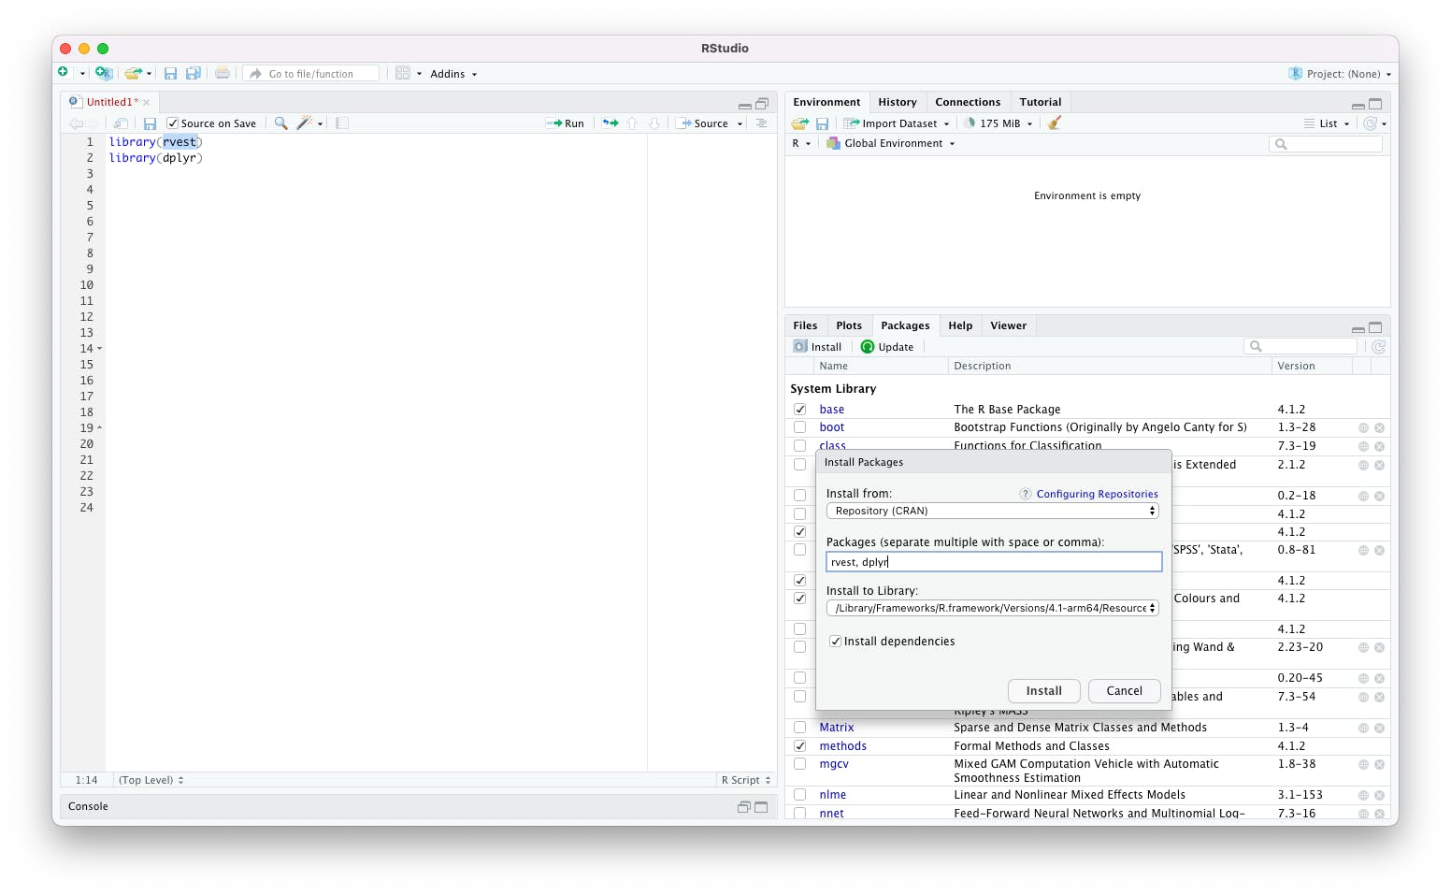Click the re-run previous code region icon

(x=611, y=123)
